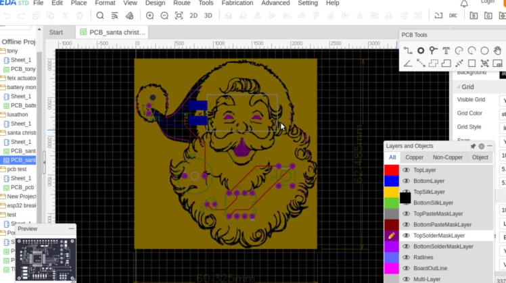
Task: Collapse the Grid section in properties panel
Action: (x=457, y=87)
